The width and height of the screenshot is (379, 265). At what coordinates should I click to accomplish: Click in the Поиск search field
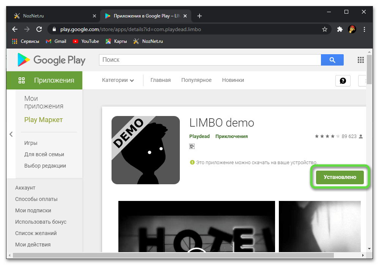point(210,60)
